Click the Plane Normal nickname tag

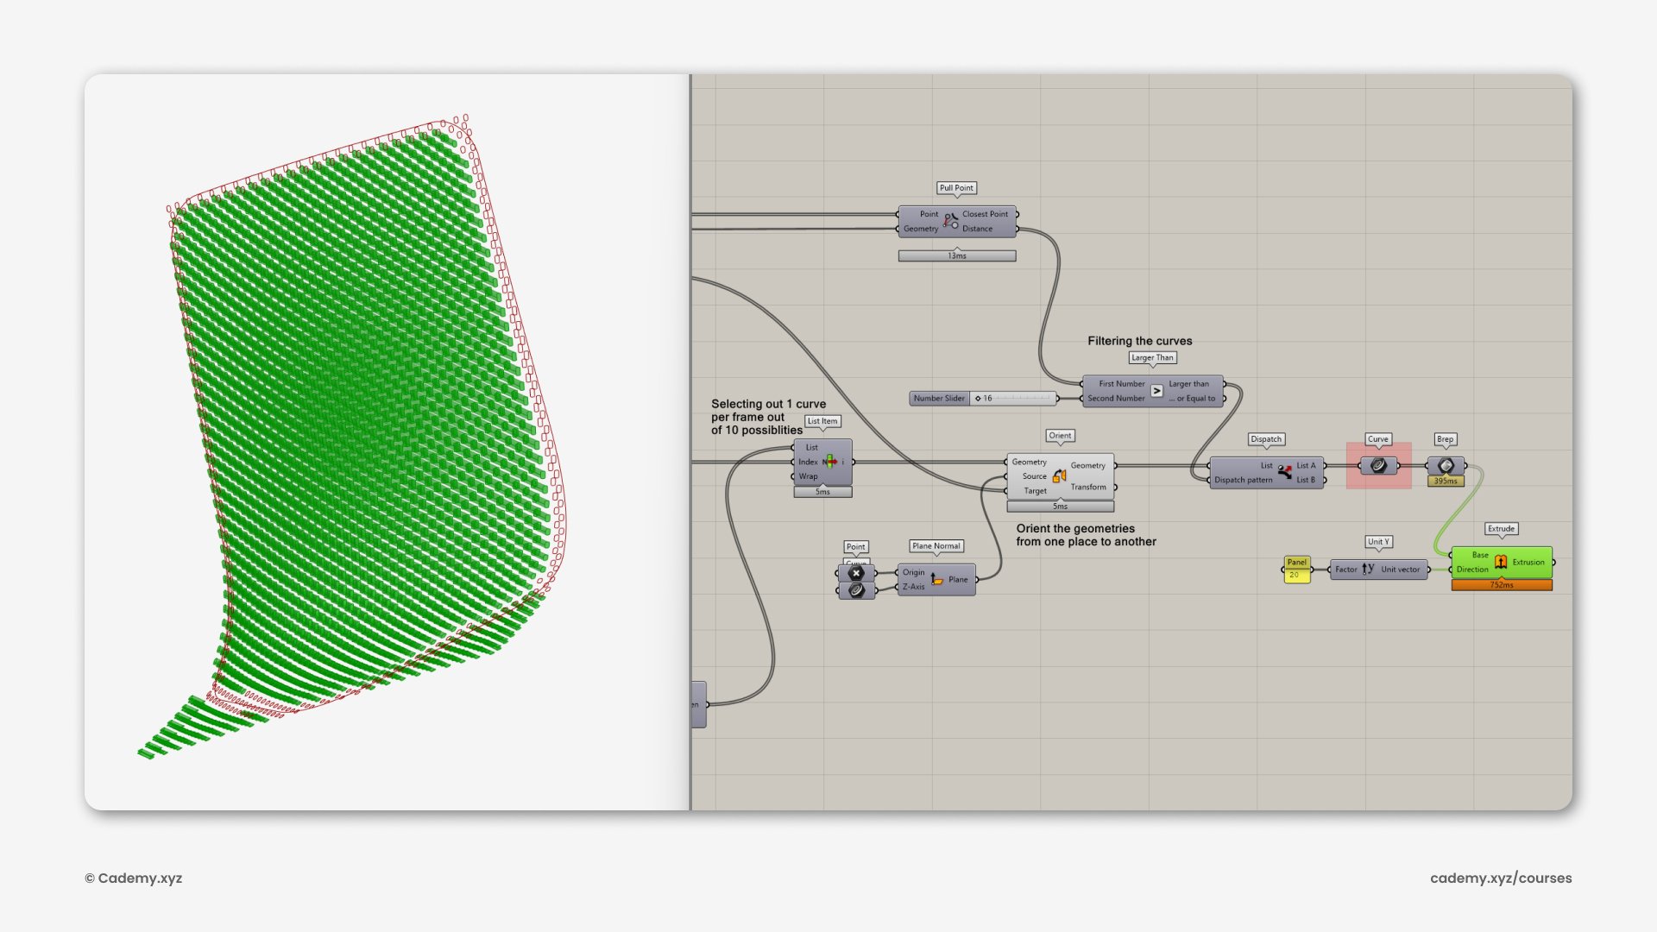(936, 546)
